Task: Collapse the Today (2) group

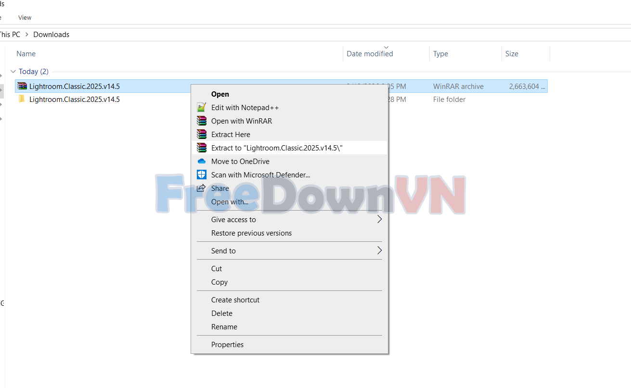Action: pyautogui.click(x=13, y=71)
